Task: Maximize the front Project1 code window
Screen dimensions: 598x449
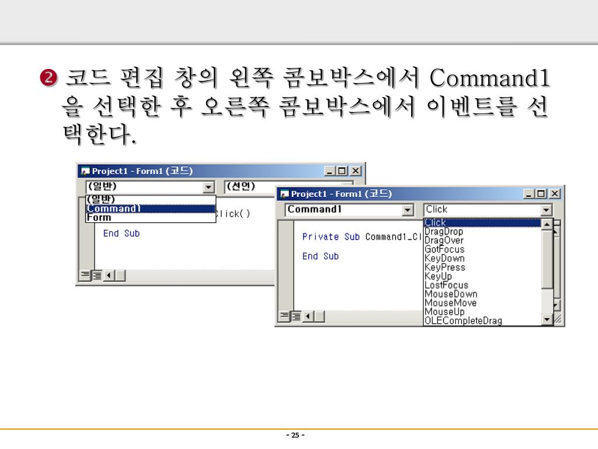Action: (540, 194)
